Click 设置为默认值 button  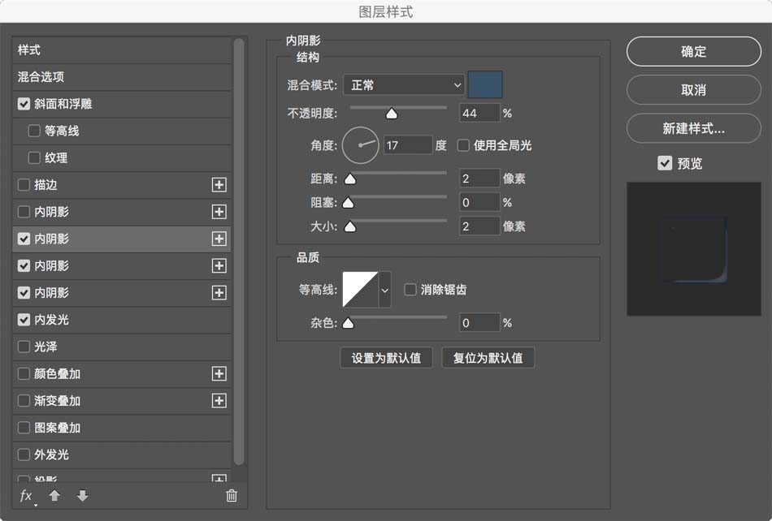point(387,358)
